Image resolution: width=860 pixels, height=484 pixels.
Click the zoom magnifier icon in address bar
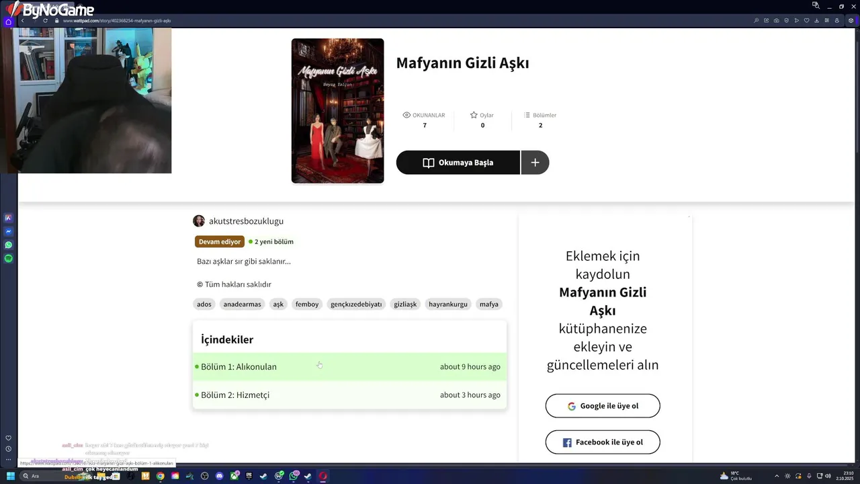pos(757,21)
